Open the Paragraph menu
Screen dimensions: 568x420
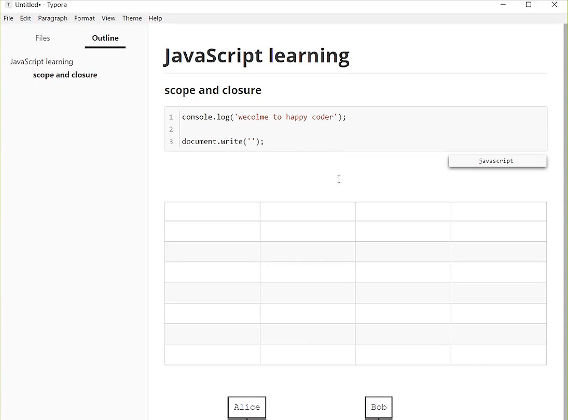(52, 18)
